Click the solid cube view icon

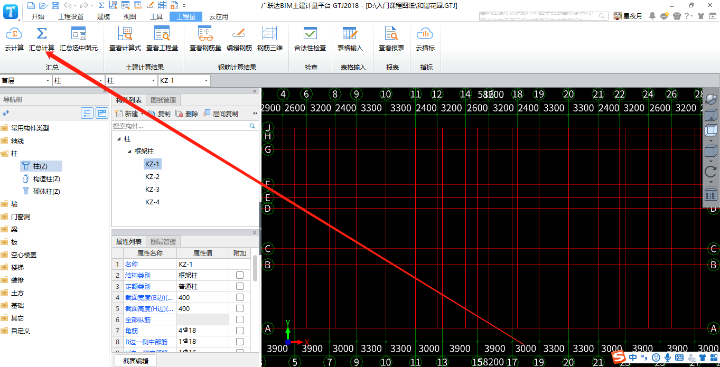click(711, 151)
